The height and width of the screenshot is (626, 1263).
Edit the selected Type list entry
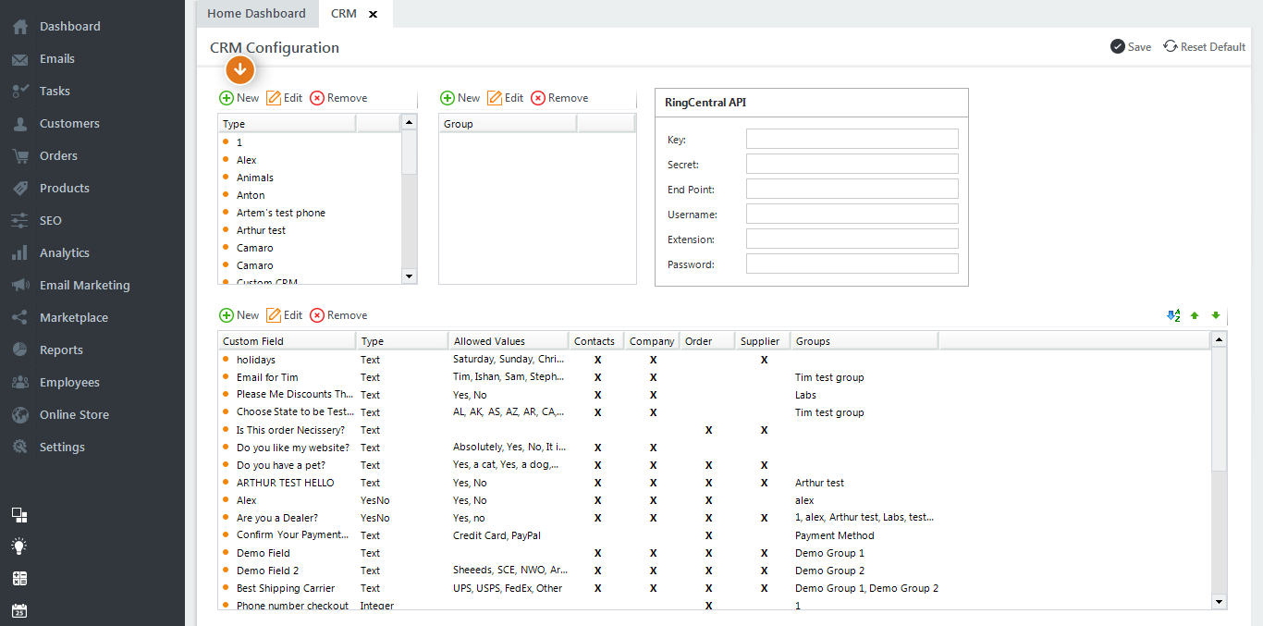(x=285, y=98)
